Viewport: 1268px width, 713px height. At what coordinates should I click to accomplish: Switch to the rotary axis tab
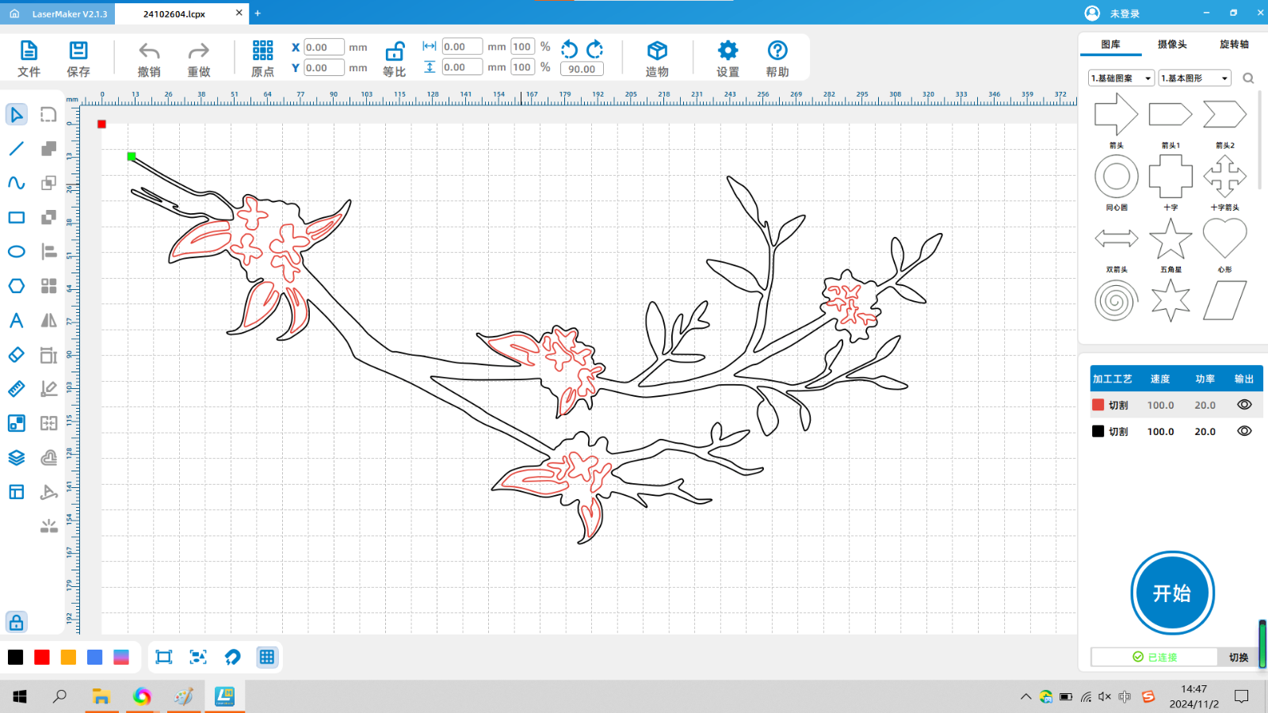tap(1233, 44)
